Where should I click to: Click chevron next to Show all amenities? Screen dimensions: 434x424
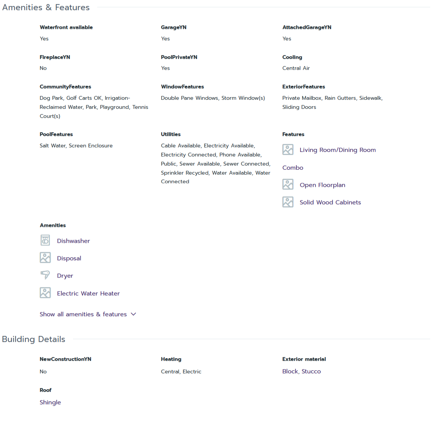click(133, 314)
